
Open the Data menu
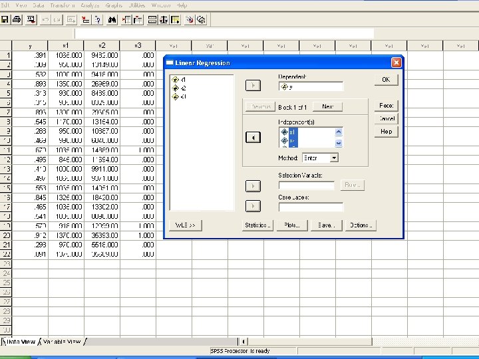pyautogui.click(x=38, y=5)
